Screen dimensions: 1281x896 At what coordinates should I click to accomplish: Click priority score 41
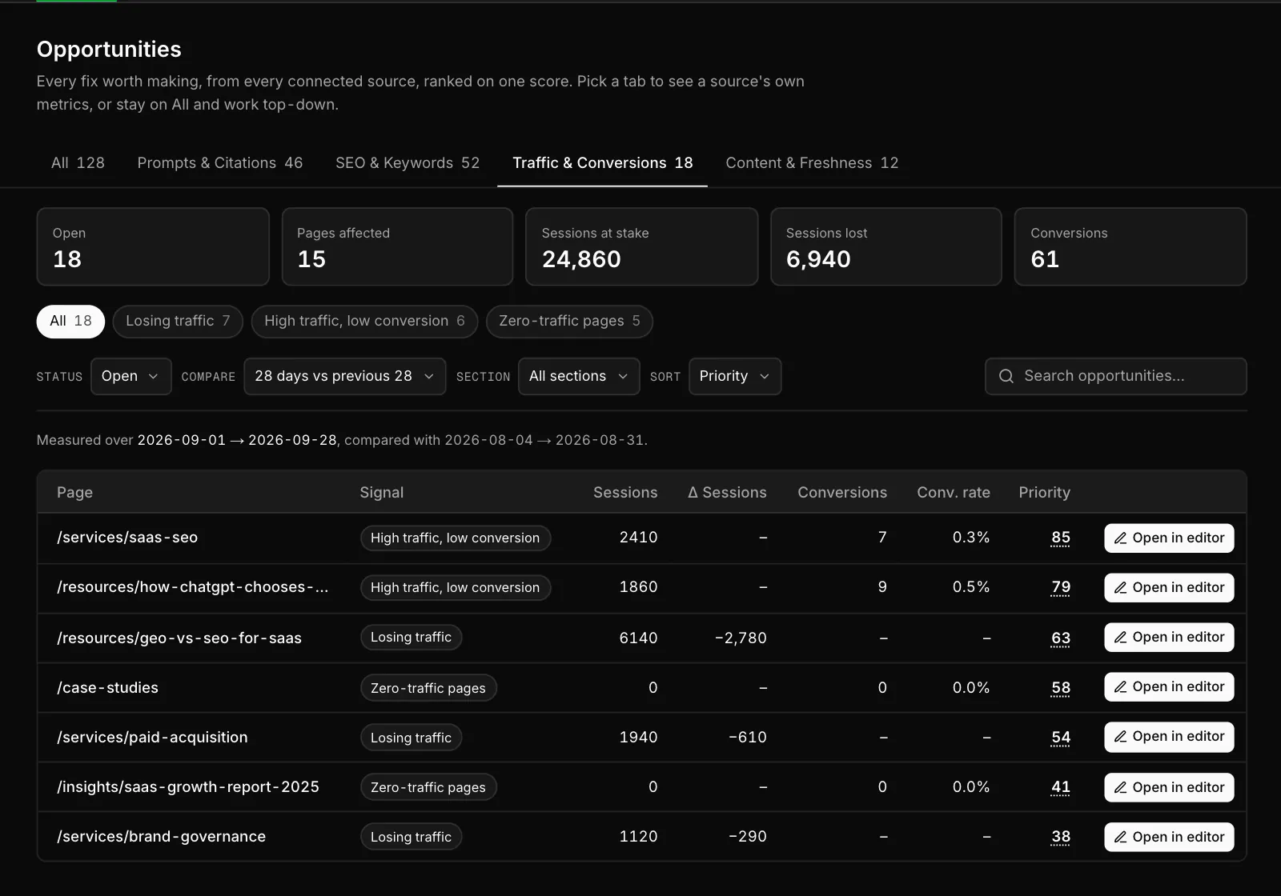tap(1060, 787)
